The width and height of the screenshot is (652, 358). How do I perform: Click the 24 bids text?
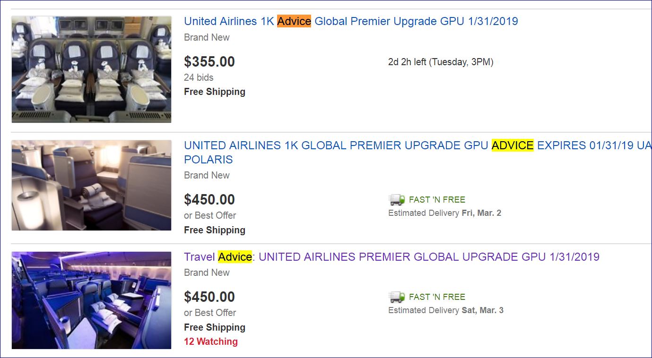tap(199, 77)
